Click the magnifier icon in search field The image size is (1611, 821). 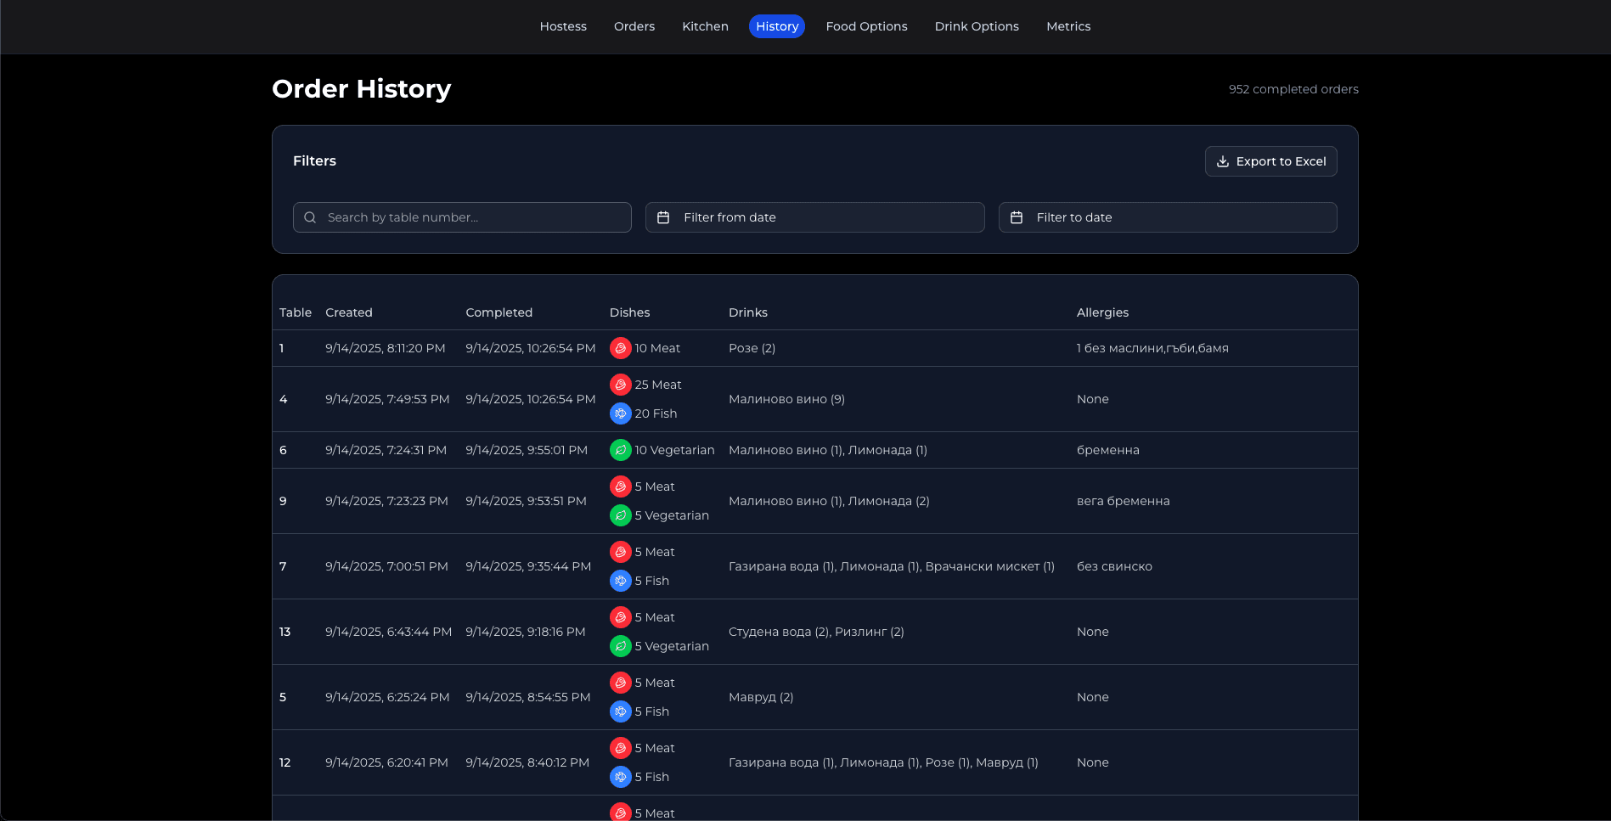pyautogui.click(x=310, y=217)
